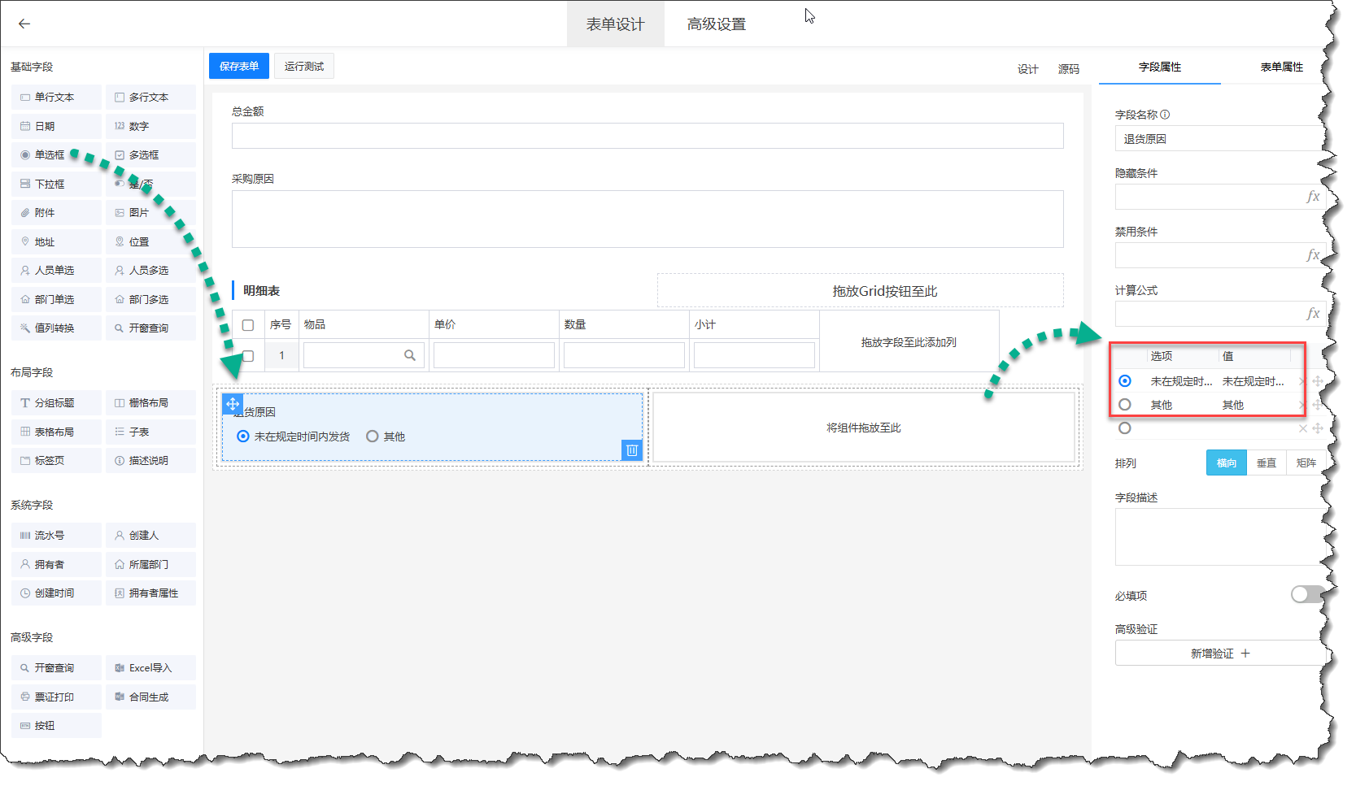Click the back arrow icon

coord(24,24)
